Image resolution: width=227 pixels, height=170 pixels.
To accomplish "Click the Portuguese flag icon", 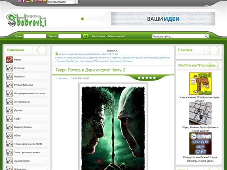I will point(36,1).
